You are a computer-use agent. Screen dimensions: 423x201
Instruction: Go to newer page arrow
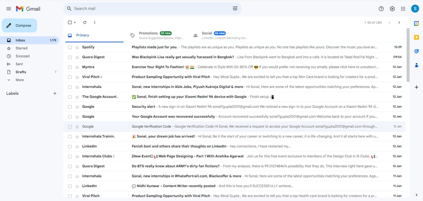click(x=389, y=23)
